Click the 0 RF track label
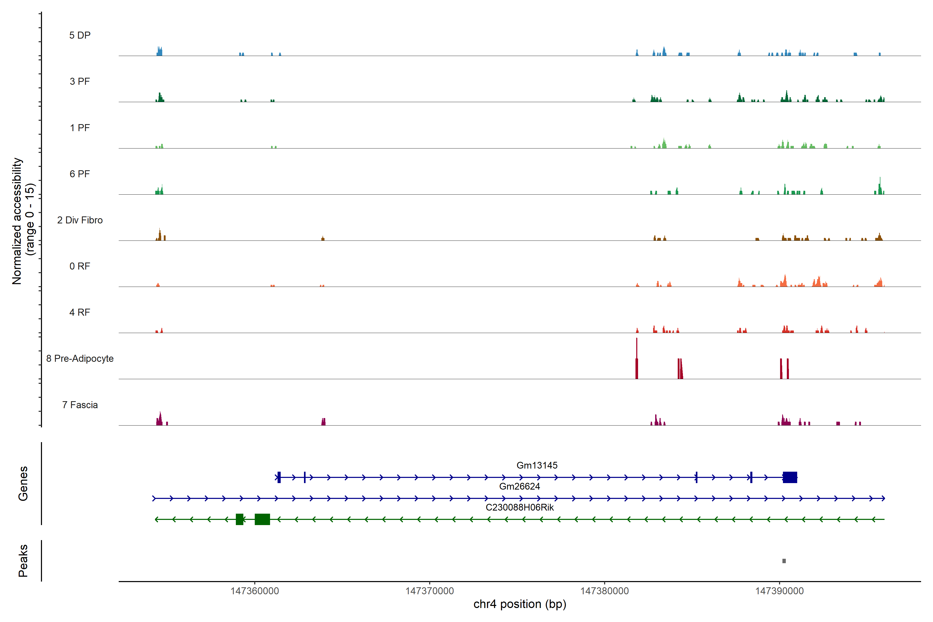 click(80, 266)
